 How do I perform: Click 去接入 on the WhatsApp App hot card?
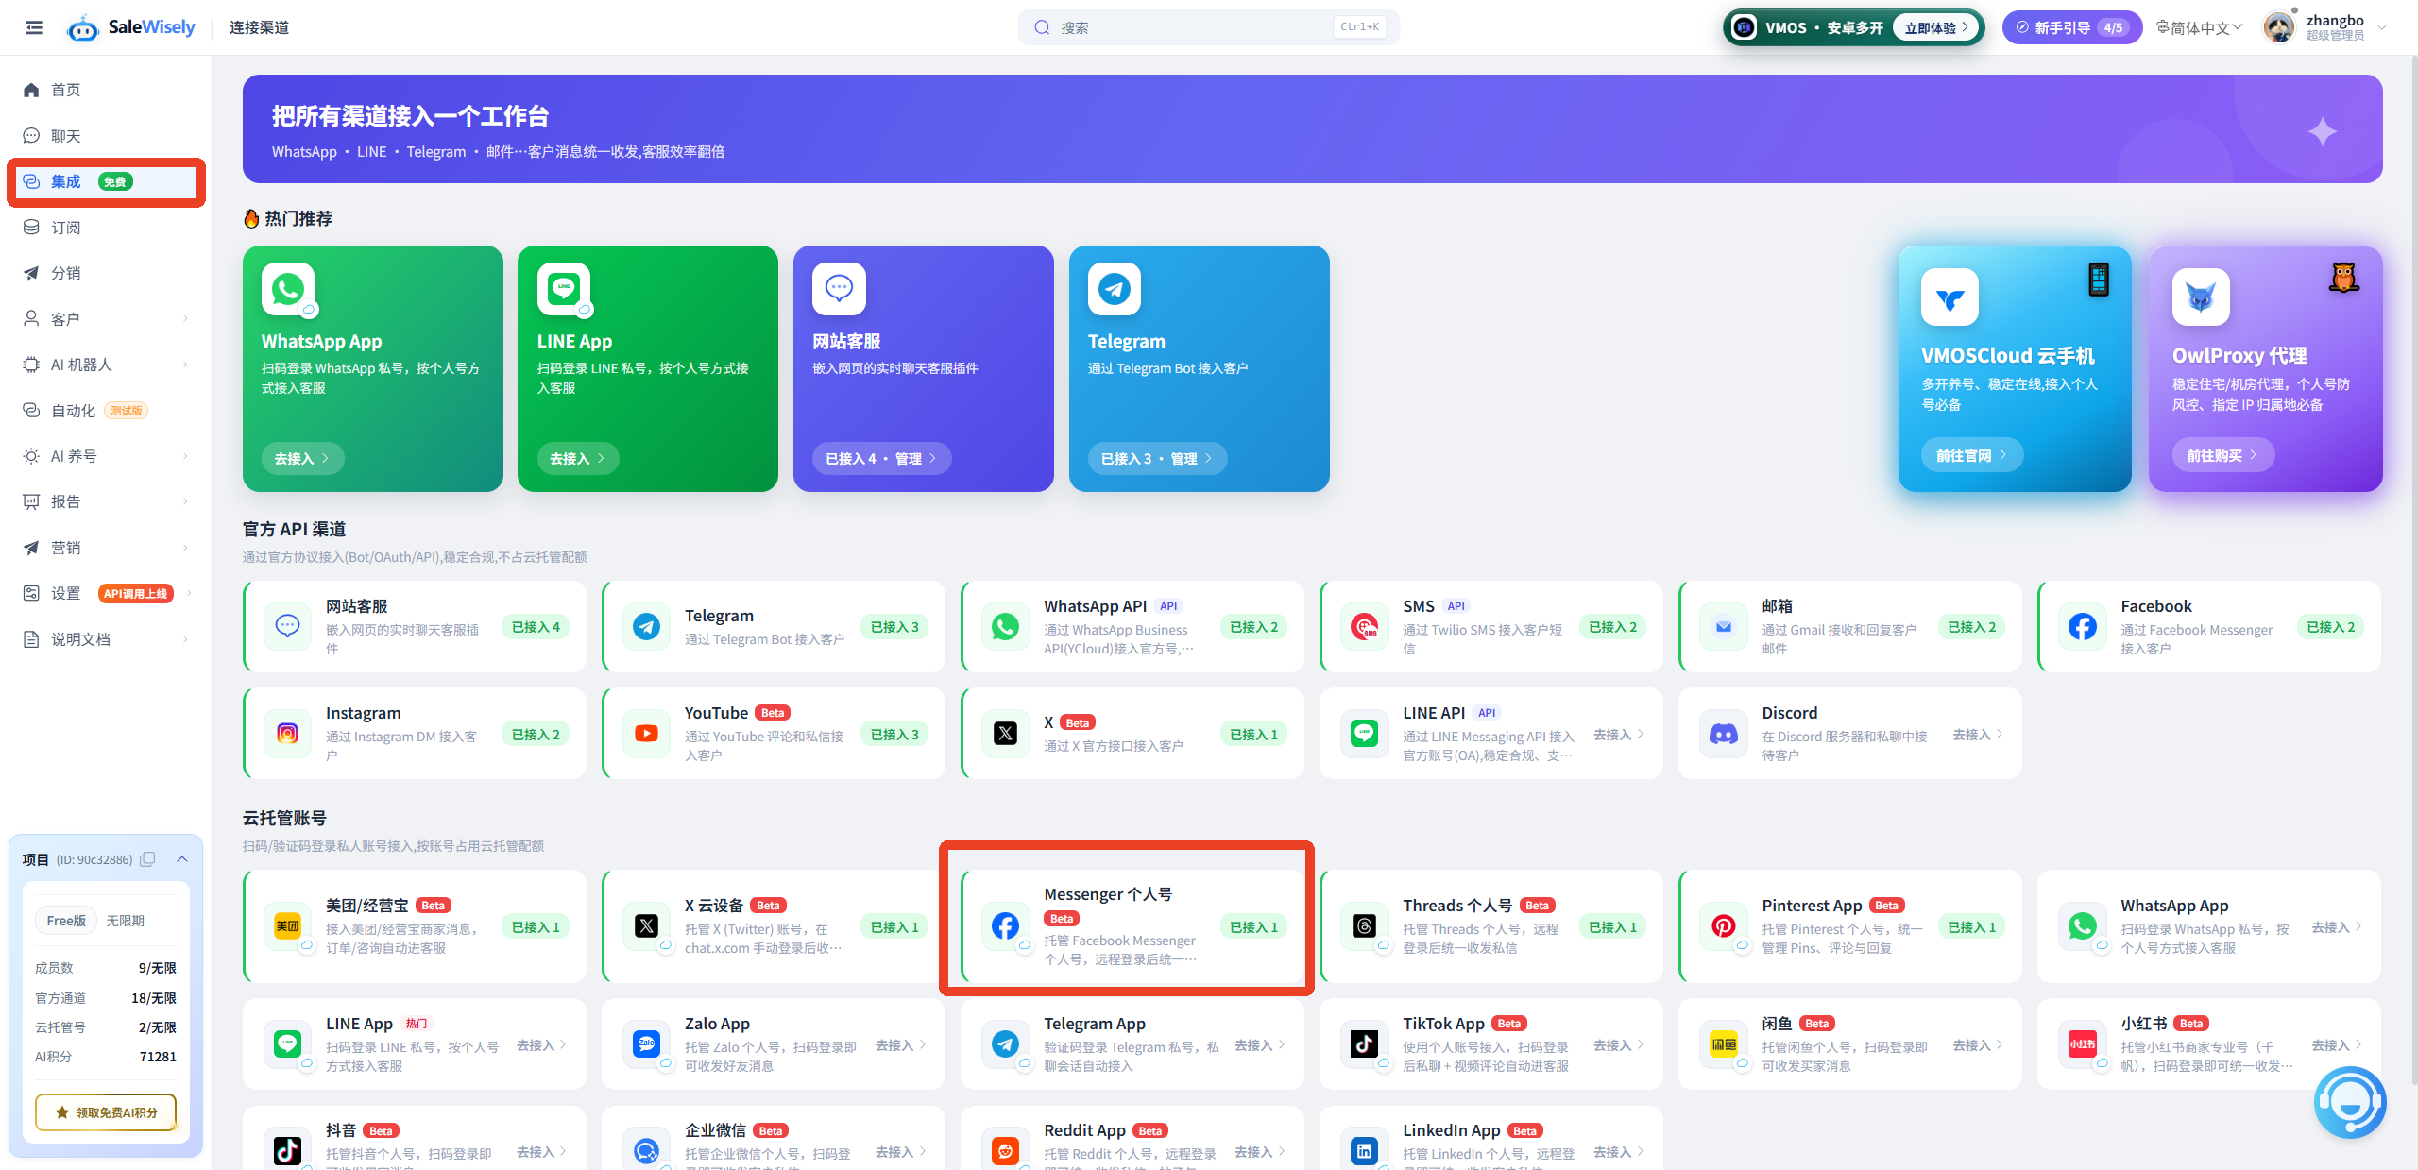click(302, 458)
